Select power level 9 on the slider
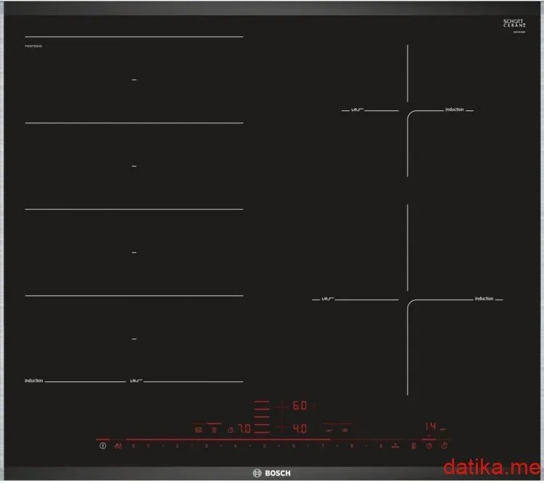544x483 pixels. [381, 446]
